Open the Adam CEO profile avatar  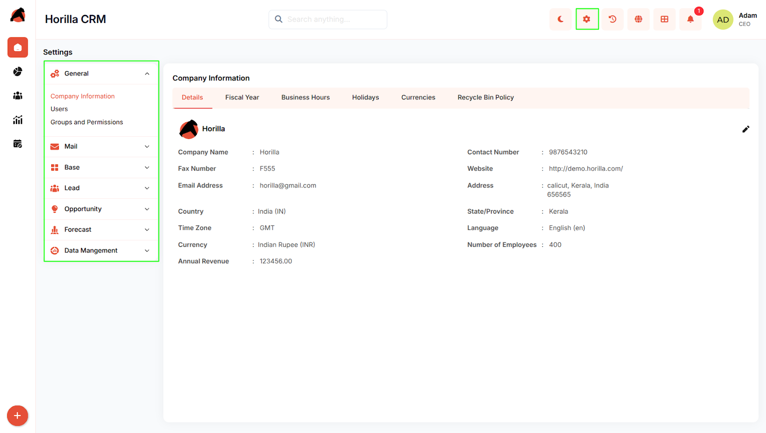(x=723, y=20)
